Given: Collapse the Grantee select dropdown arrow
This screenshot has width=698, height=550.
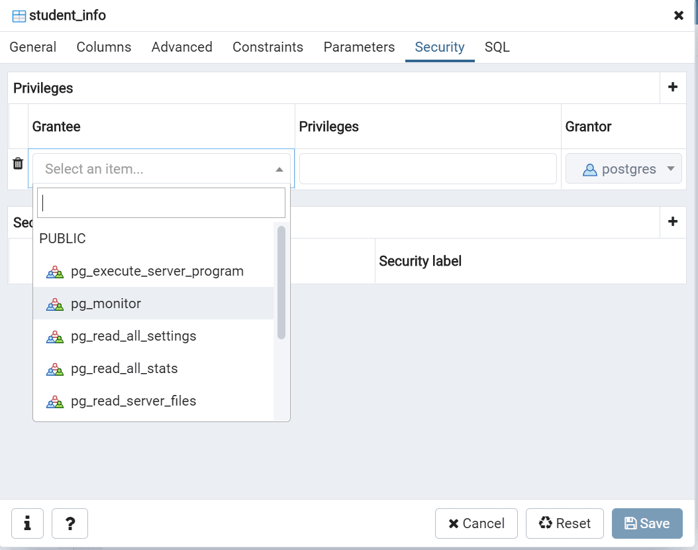Looking at the screenshot, I should [279, 170].
